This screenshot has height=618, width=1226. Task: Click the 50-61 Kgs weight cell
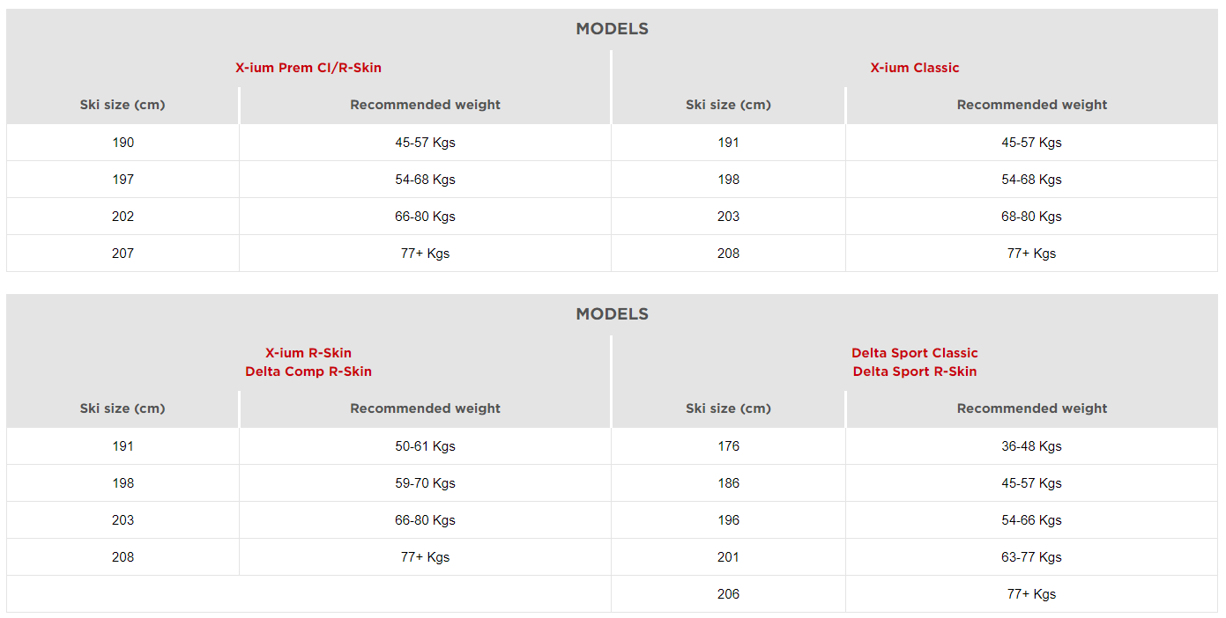425,446
